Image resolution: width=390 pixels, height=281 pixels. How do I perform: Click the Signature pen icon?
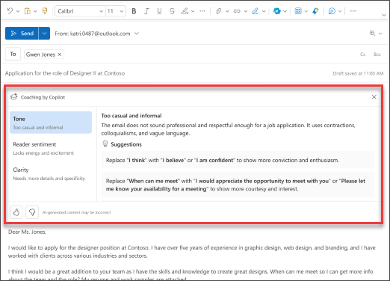click(x=255, y=11)
